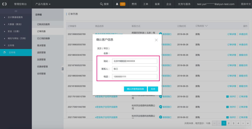Expand 云计算基础服务 in the sidebar
The height and width of the screenshot is (129, 252).
(x=16, y=17)
